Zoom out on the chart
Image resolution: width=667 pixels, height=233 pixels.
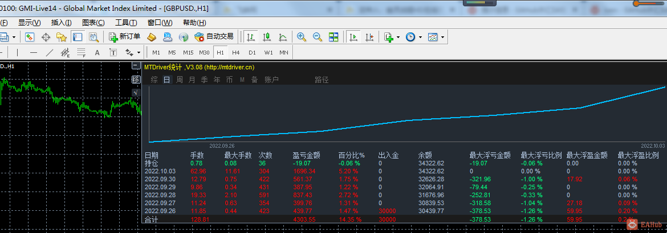click(318, 37)
